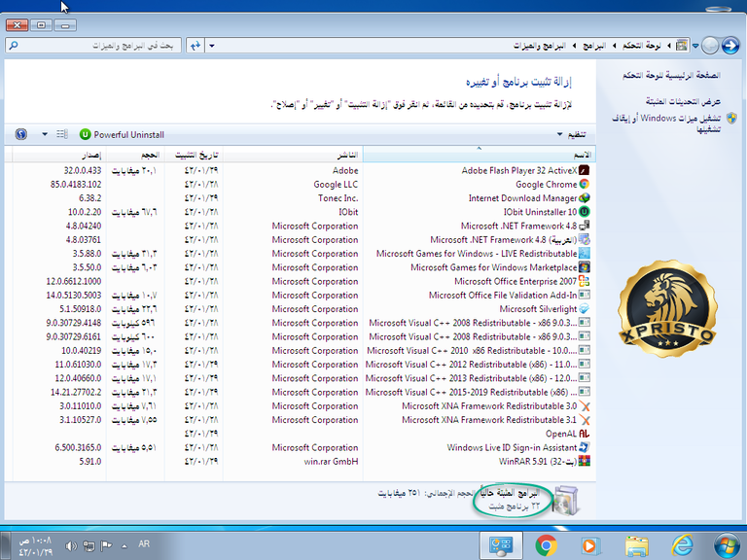Open the Control Panel icon in address bar
This screenshot has width=747, height=560.
[682, 46]
